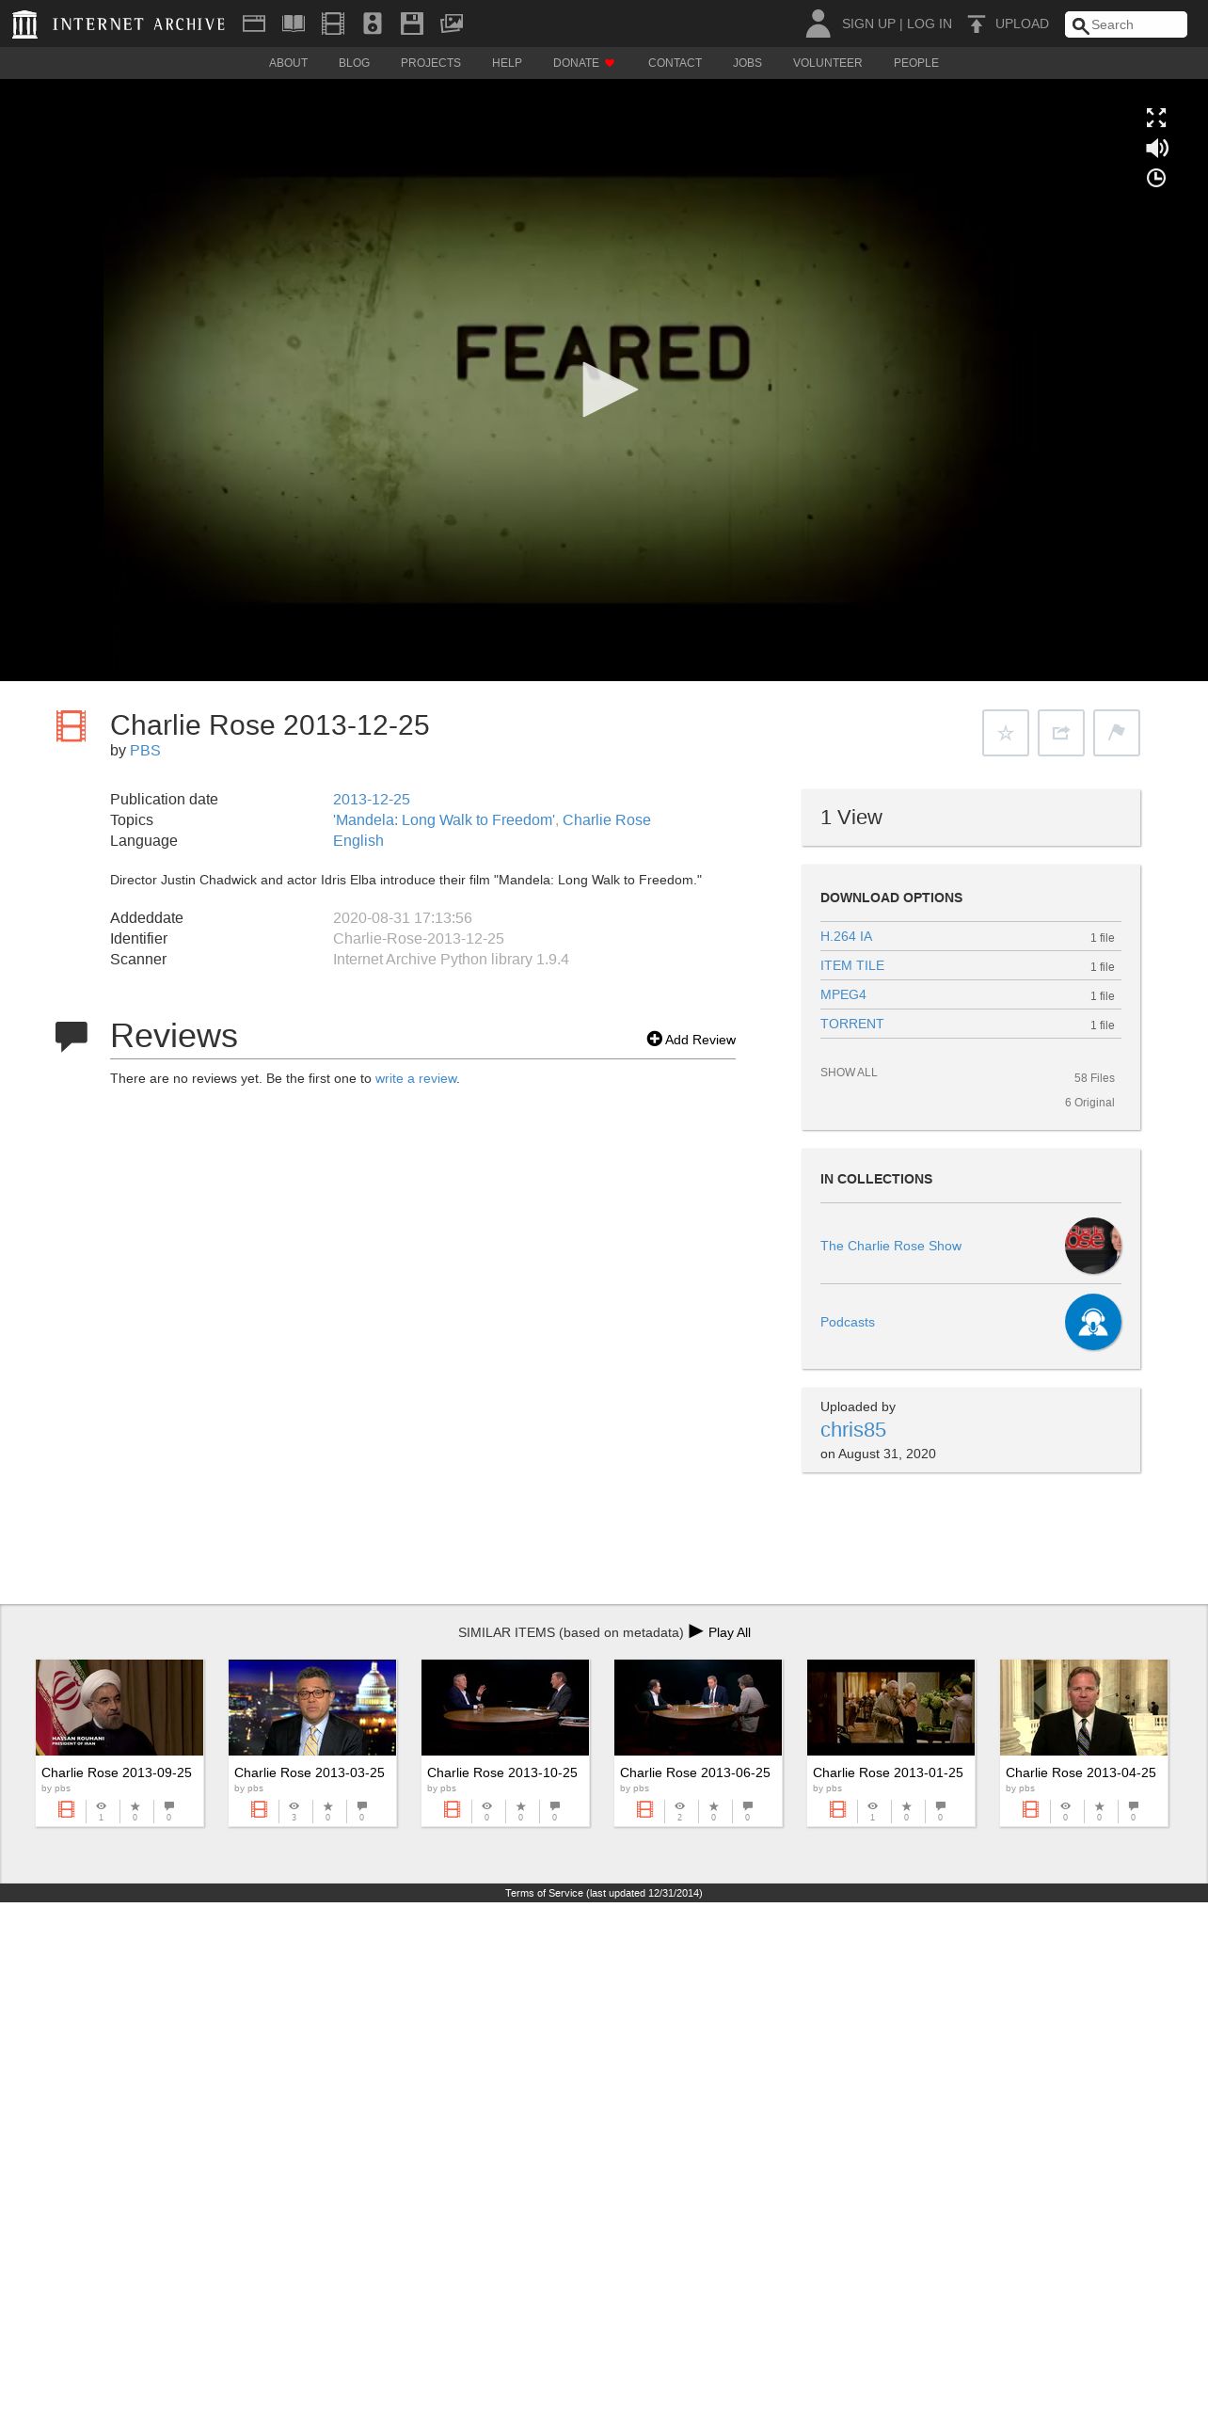Click The Charlie Rose Show collection thumbnail
The height and width of the screenshot is (2416, 1208).
(x=1093, y=1246)
